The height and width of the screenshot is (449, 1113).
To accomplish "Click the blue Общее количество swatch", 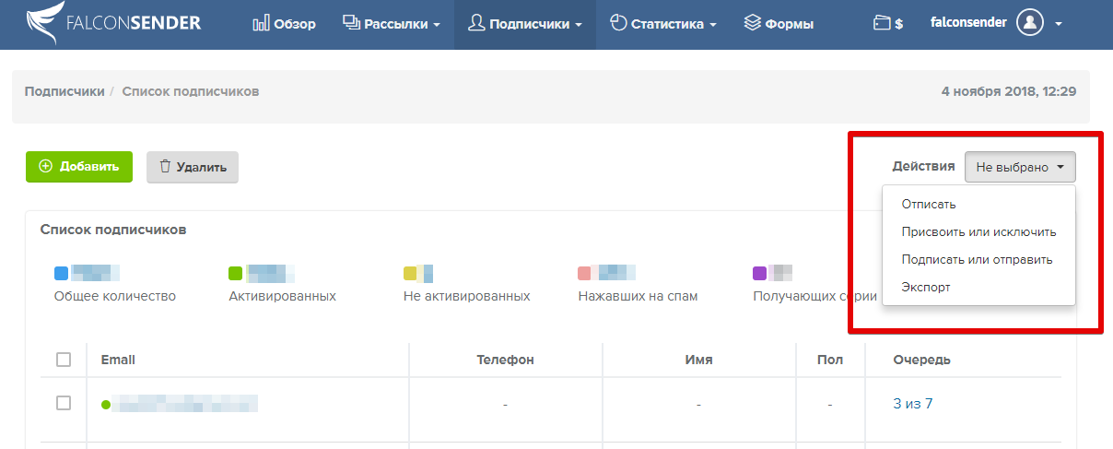I will [62, 273].
